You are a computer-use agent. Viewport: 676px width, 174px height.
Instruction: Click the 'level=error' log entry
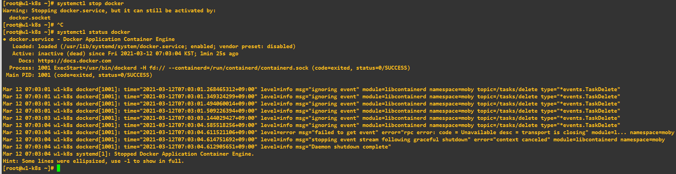coord(278,133)
